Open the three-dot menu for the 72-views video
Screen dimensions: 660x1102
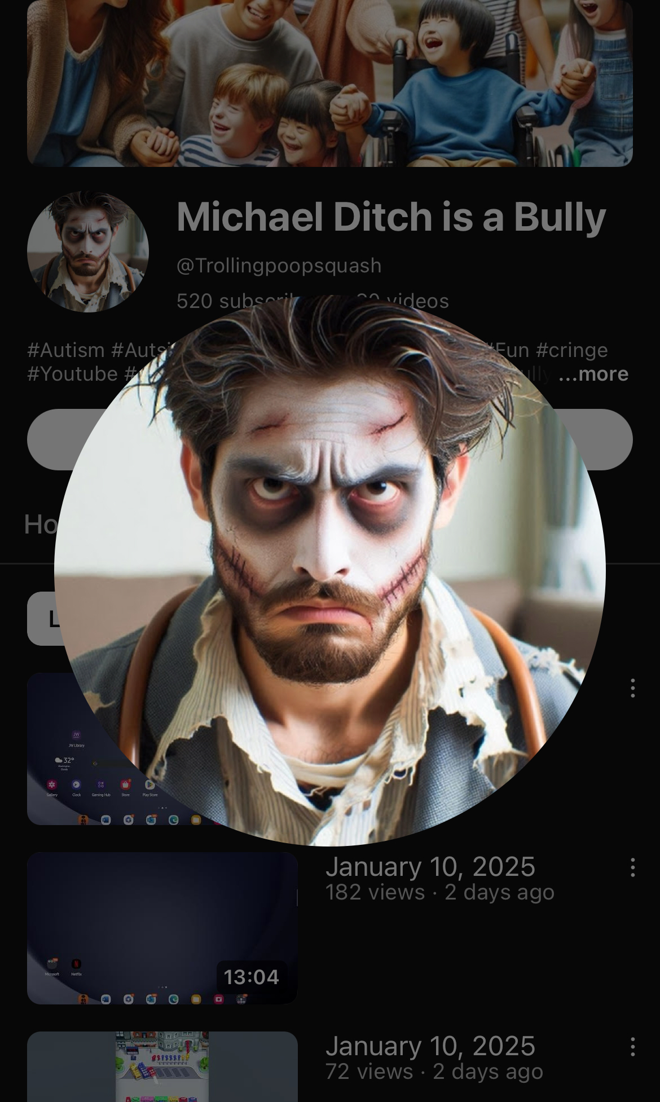pos(632,1047)
